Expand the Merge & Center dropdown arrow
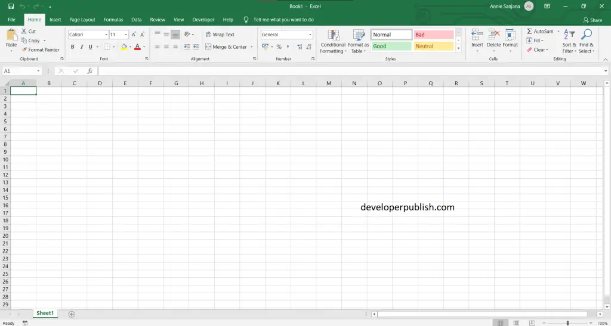 [252, 47]
